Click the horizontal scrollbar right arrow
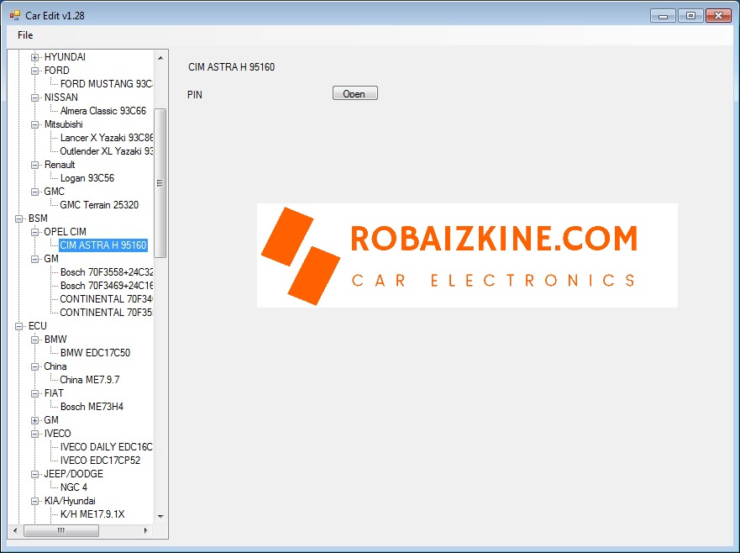Image resolution: width=740 pixels, height=553 pixels. (x=145, y=531)
